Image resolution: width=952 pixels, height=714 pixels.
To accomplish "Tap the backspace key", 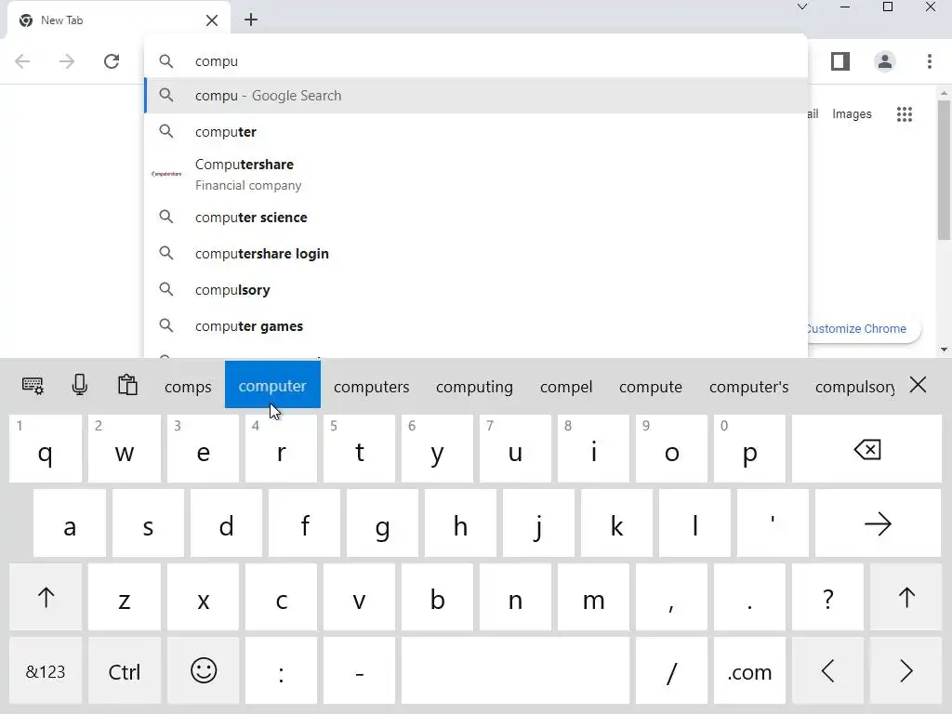I will pyautogui.click(x=866, y=449).
